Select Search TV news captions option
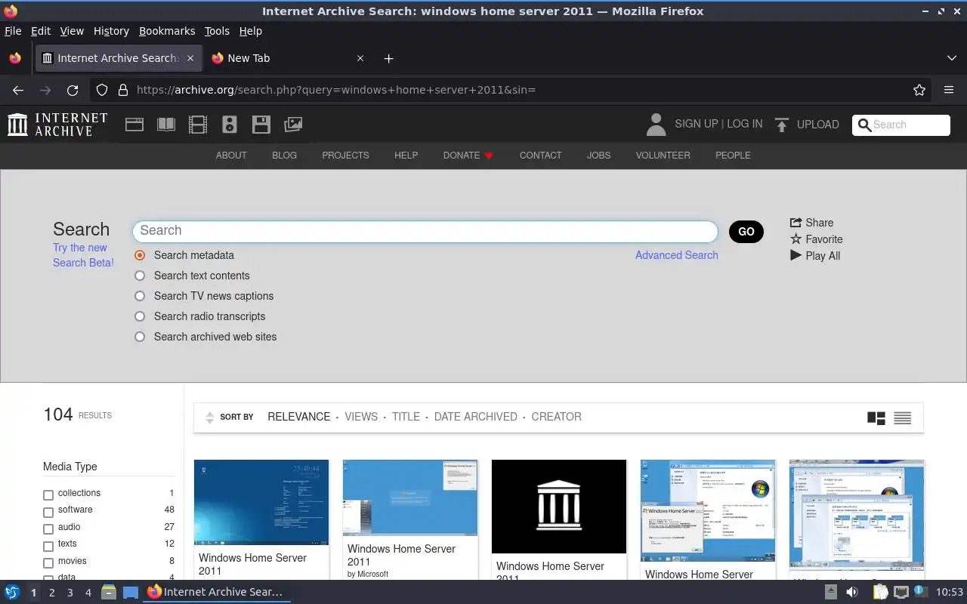 coord(140,296)
